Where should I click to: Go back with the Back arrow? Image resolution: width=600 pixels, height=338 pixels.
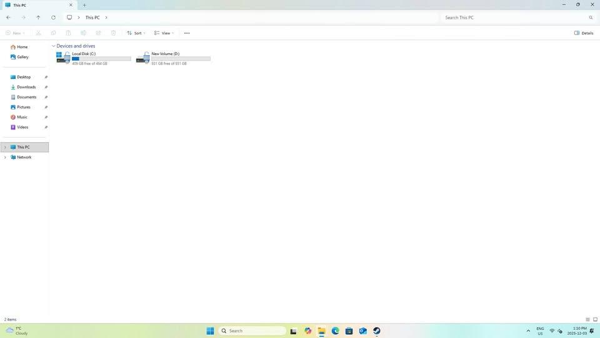pyautogui.click(x=8, y=18)
